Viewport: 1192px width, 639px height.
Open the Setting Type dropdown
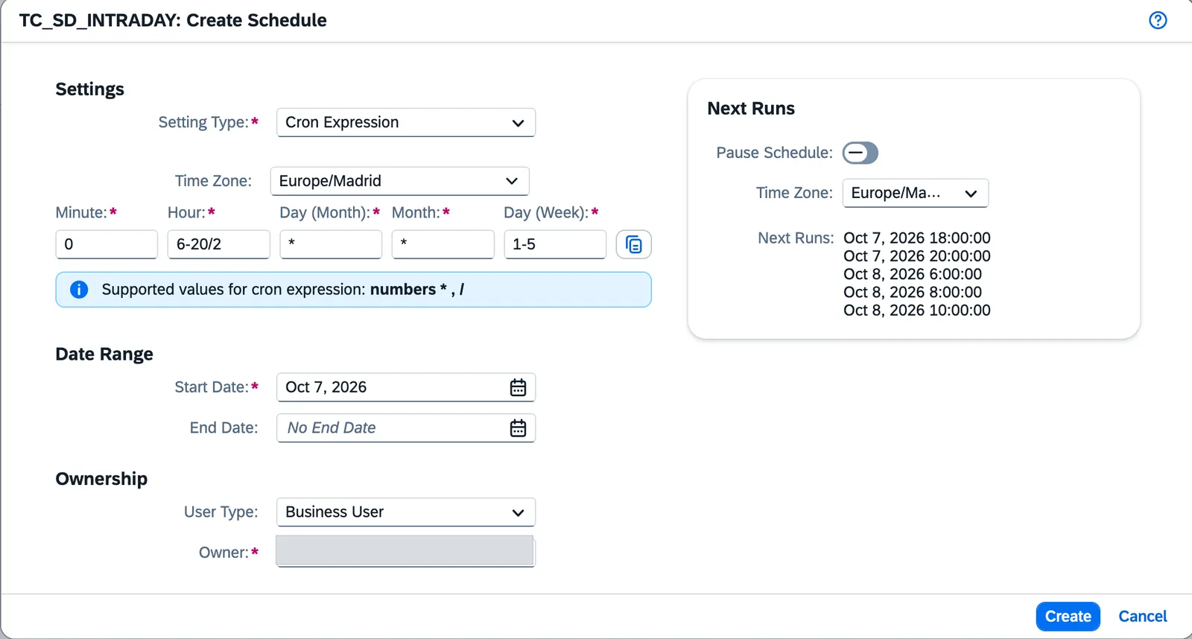pos(406,122)
